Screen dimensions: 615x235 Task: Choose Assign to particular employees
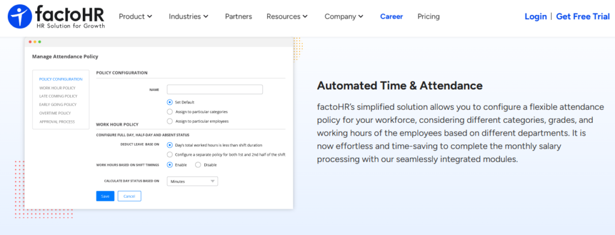(170, 121)
